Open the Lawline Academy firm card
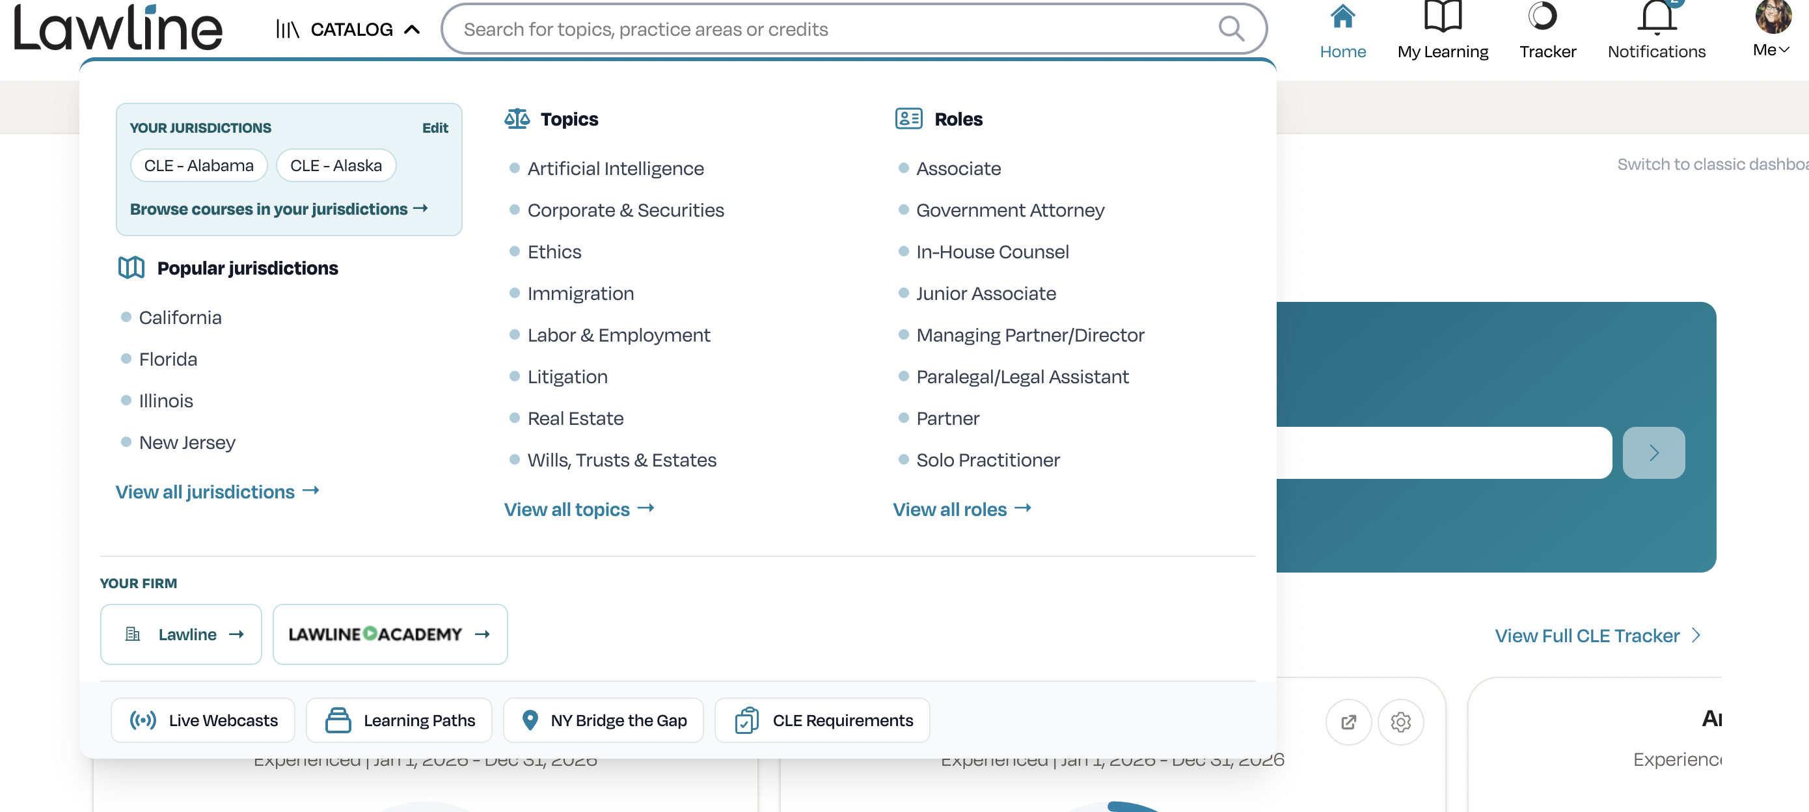This screenshot has height=812, width=1809. (x=390, y=634)
